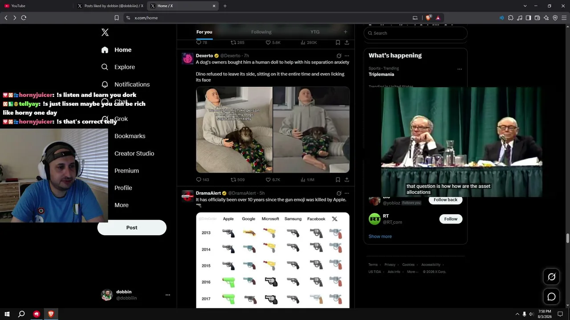Screen dimensions: 570x320
Task: Share the Dexerto dog post
Action: pyautogui.click(x=346, y=180)
